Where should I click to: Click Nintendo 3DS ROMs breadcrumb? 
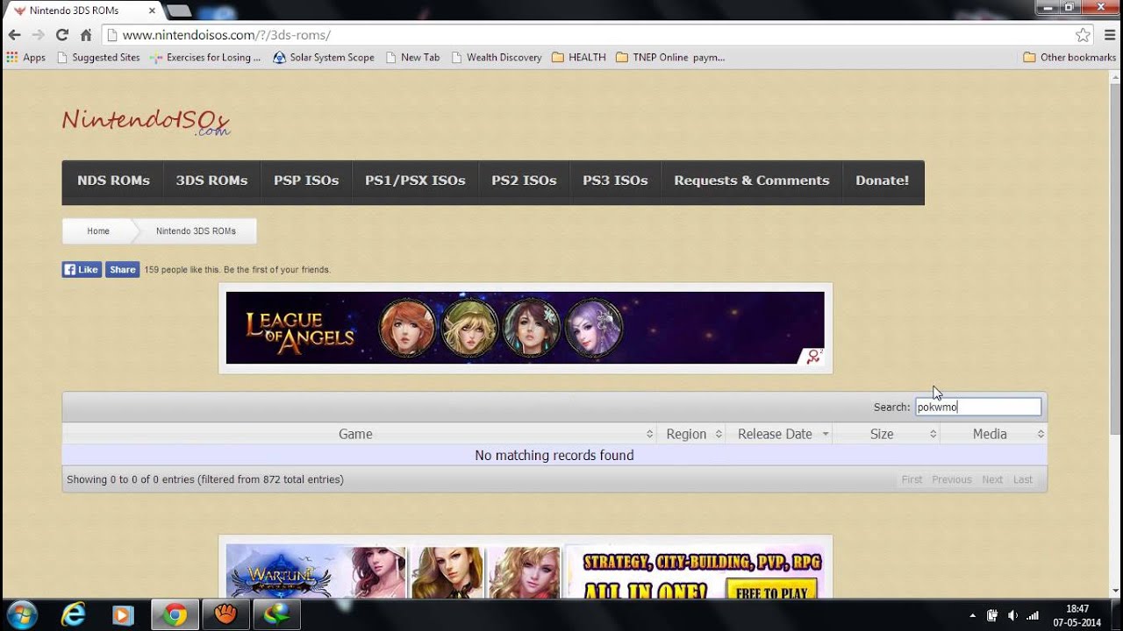tap(196, 231)
